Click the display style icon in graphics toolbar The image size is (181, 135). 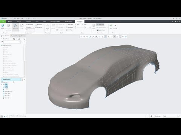[96, 37]
